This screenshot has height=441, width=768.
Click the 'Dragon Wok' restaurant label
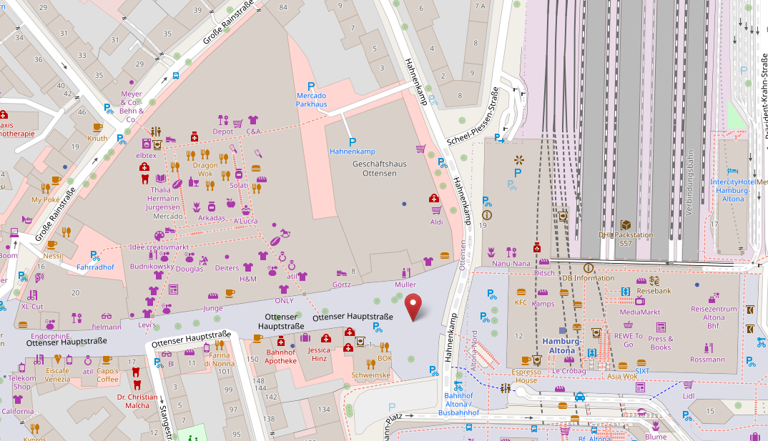tap(205, 169)
